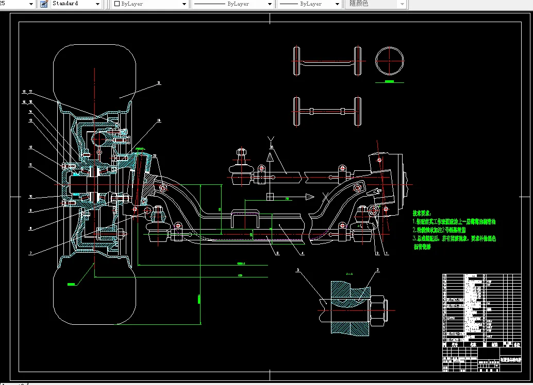Select the upper axle schematic with bent beam
This screenshot has height=385, width=533.
[327, 61]
